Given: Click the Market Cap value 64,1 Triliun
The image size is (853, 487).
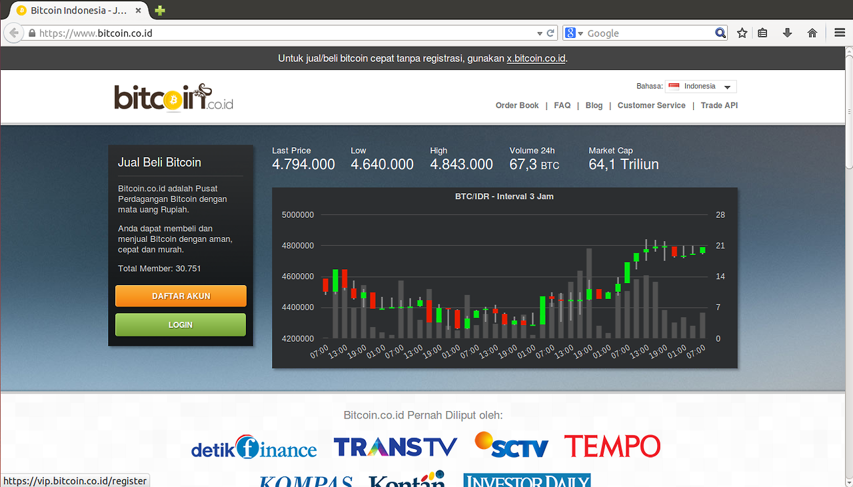Looking at the screenshot, I should coord(624,165).
